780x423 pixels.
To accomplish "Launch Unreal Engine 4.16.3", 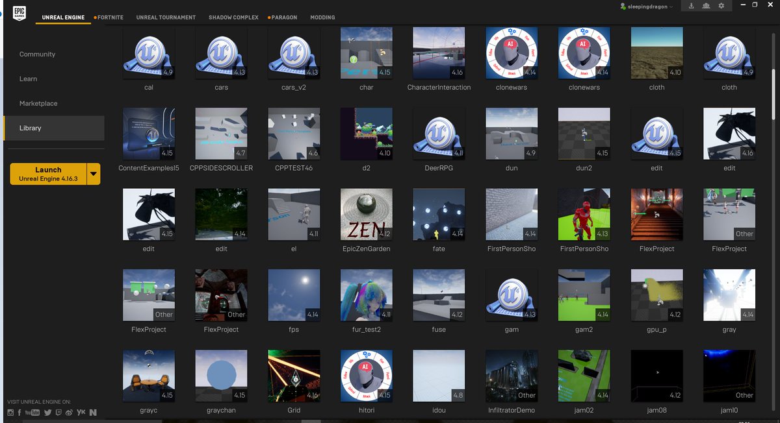I will 48,174.
